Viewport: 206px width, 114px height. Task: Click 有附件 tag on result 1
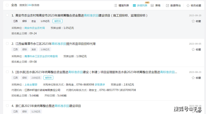point(57,21)
